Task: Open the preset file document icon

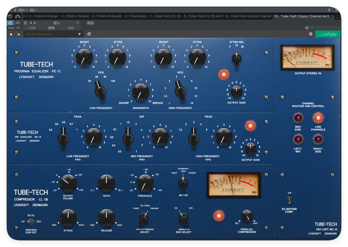Action: click(x=25, y=23)
